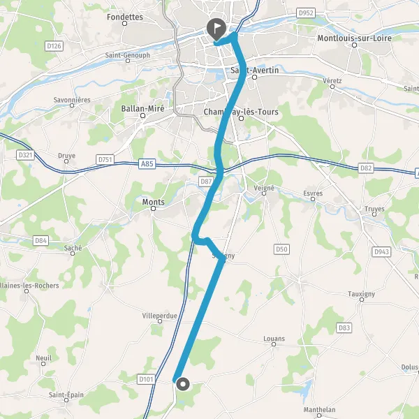Select the D87 road shield
The image size is (419, 419).
[x=206, y=182]
